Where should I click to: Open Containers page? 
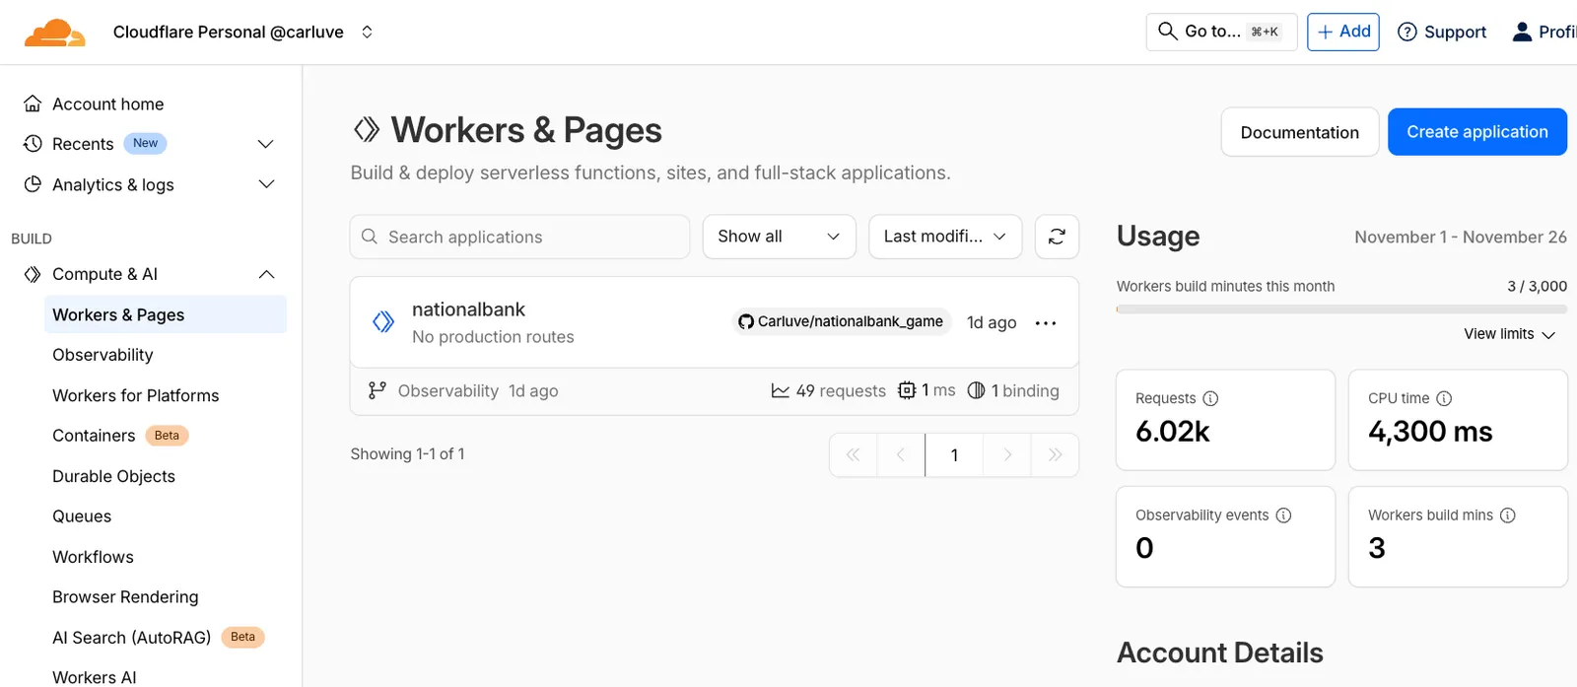[94, 436]
